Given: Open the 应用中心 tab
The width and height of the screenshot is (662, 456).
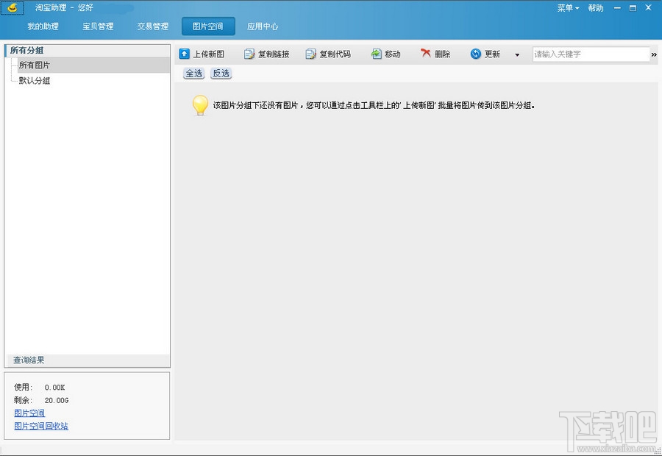Looking at the screenshot, I should coord(263,26).
